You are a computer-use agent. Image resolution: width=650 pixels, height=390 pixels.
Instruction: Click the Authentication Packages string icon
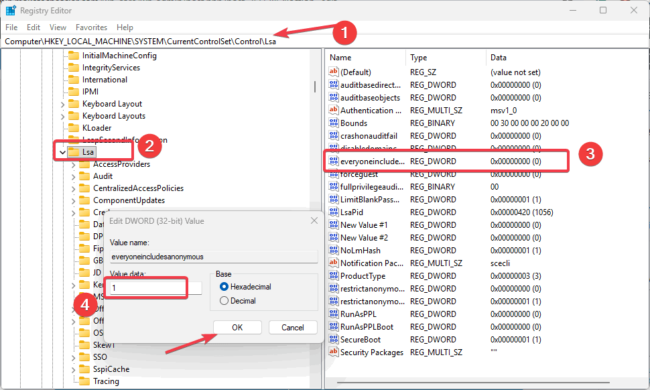[x=333, y=111]
